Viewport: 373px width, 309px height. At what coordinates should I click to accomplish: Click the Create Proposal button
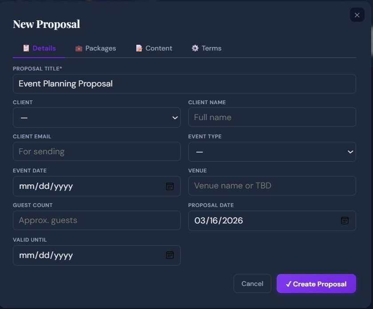316,283
